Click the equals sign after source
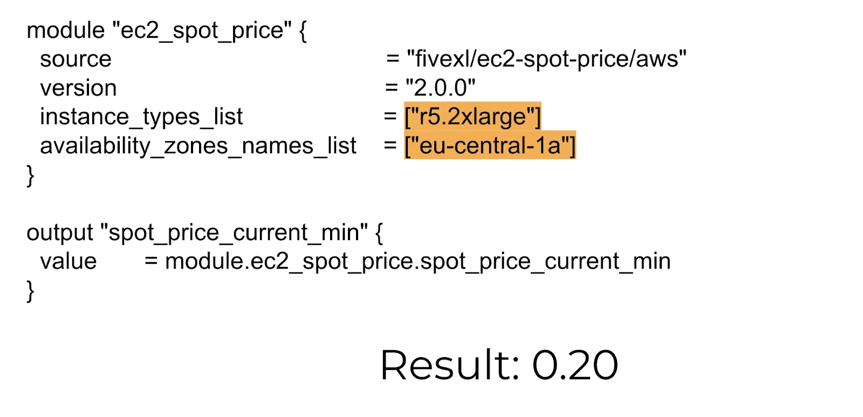The width and height of the screenshot is (863, 417). 393,59
